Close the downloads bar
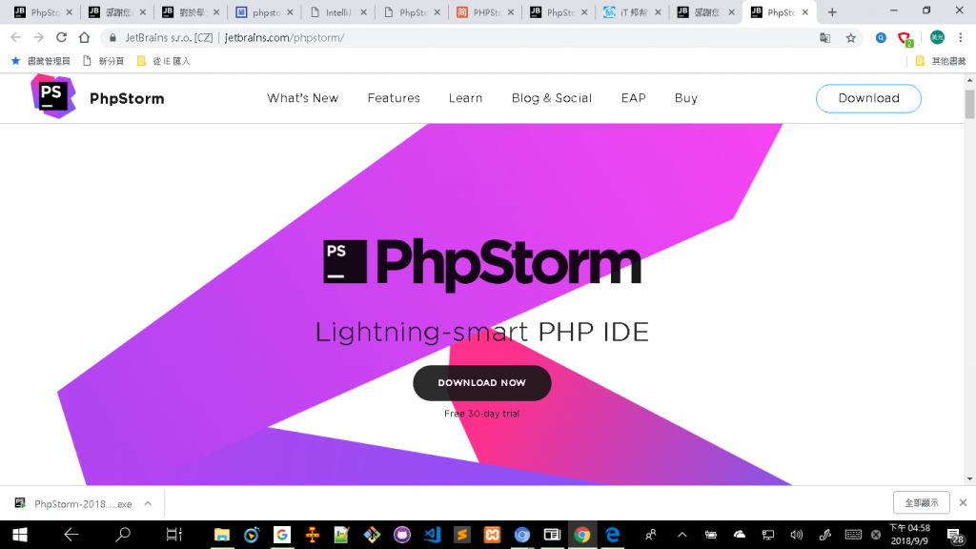 point(963,502)
